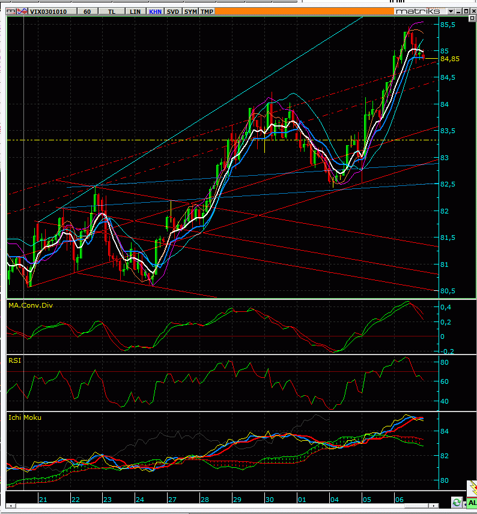
Task: Open the 60 period selector
Action: coord(88,11)
